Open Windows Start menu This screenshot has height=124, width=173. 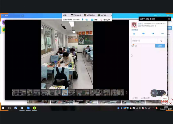point(3,108)
